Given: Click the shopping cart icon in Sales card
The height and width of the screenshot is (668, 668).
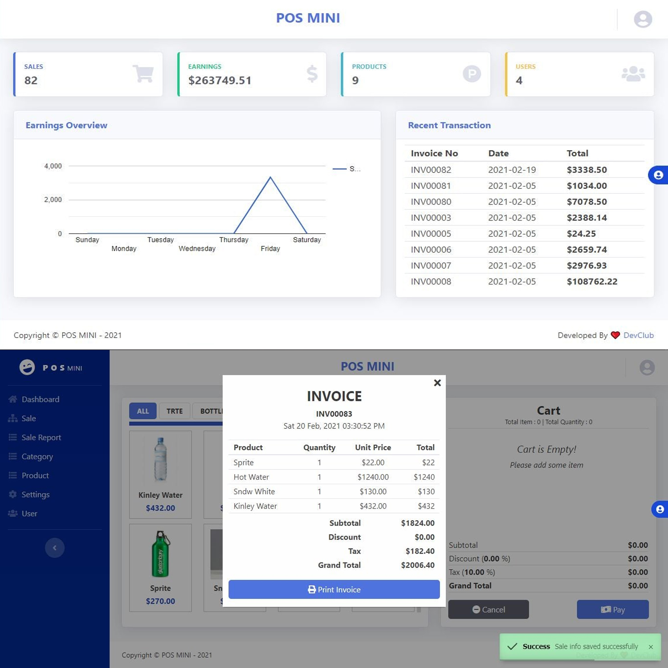Looking at the screenshot, I should tap(143, 74).
